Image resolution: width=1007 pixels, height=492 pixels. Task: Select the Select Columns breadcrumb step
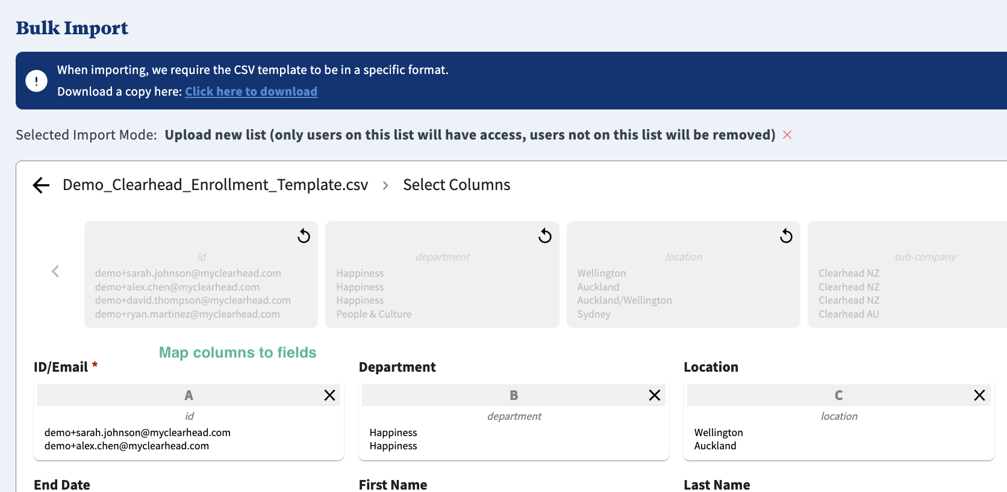click(457, 185)
